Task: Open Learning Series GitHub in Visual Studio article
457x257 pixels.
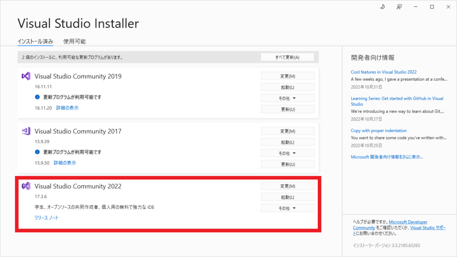Action: 397,101
